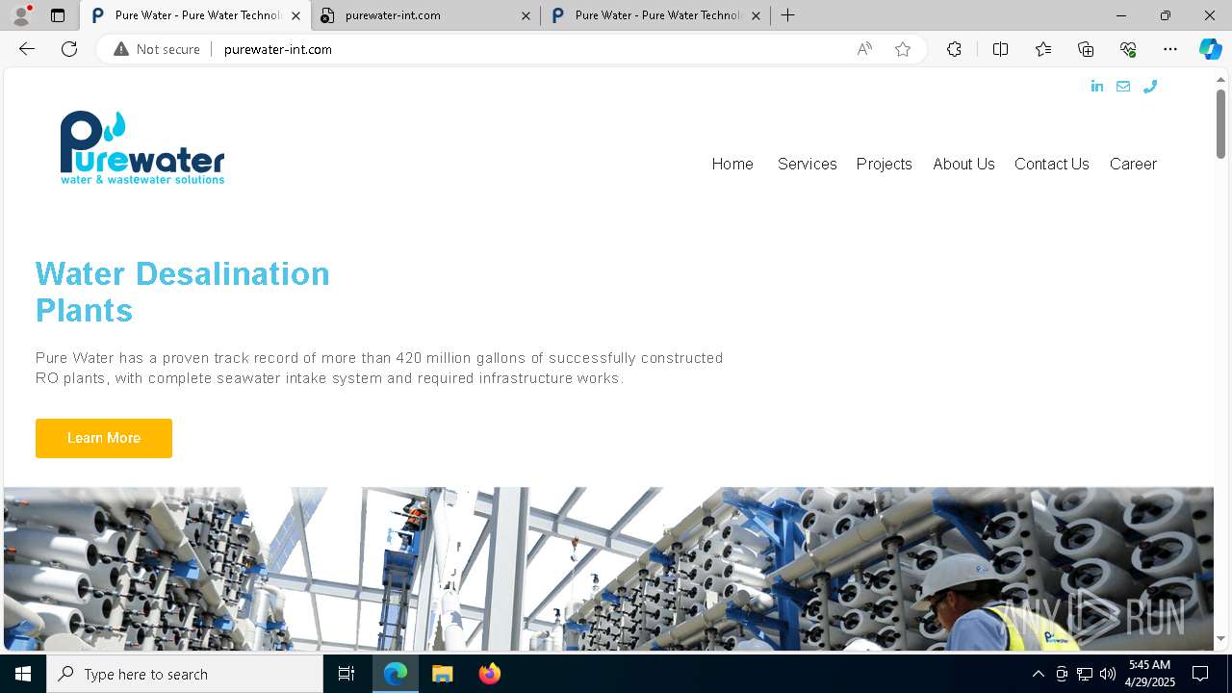Add this page to favorites star
The width and height of the screenshot is (1232, 693).
tap(903, 49)
